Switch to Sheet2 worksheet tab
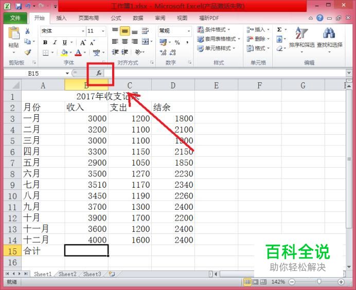This screenshot has height=290, width=356. [67, 274]
